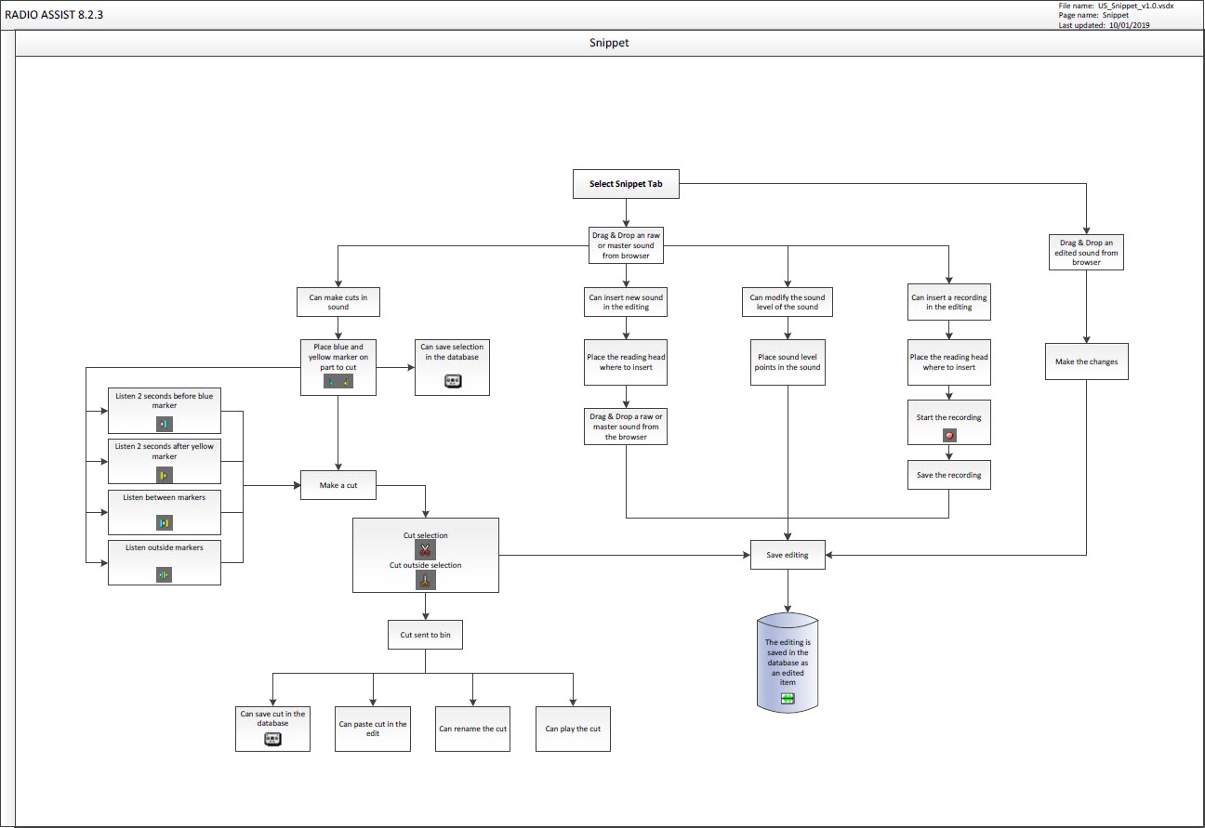The width and height of the screenshot is (1205, 828).
Task: Select the Cut sent to bin box
Action: [425, 635]
